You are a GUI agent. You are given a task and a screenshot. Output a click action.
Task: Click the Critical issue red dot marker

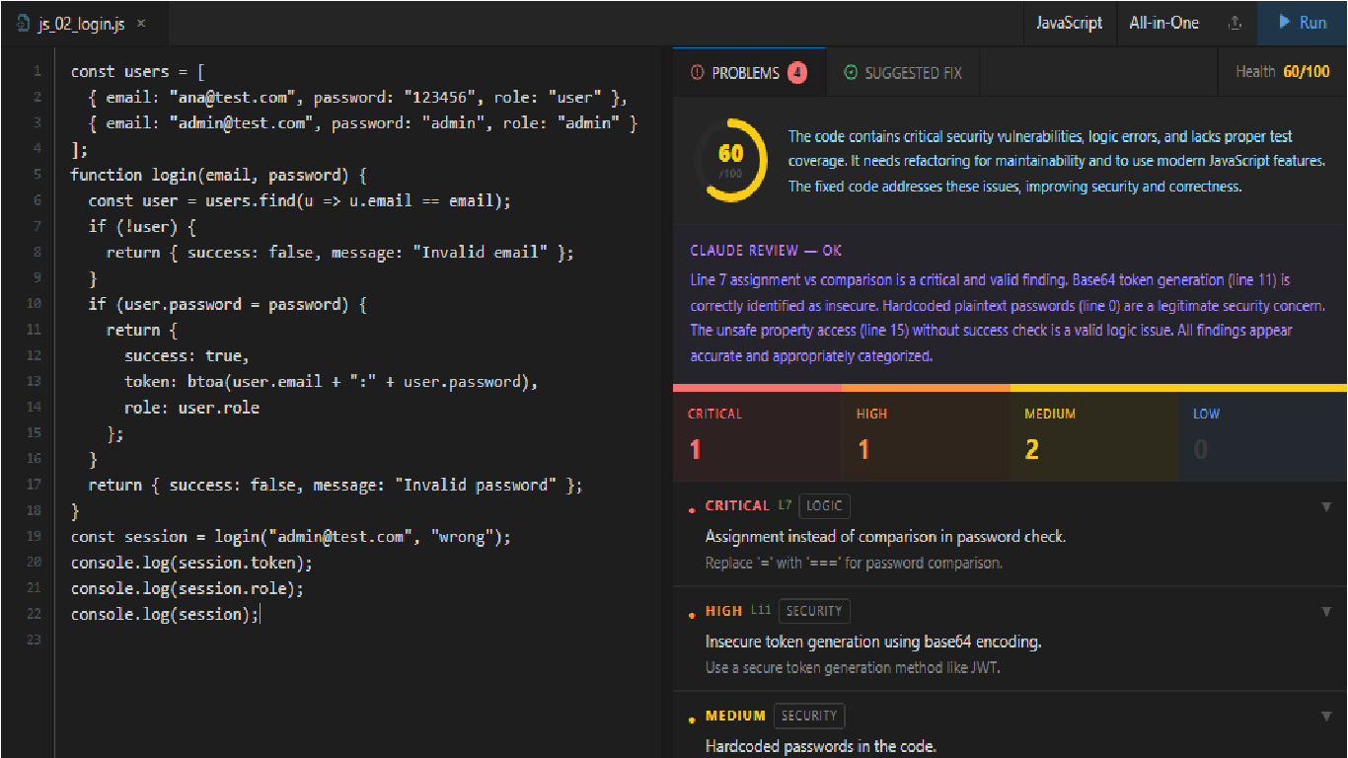(x=692, y=510)
